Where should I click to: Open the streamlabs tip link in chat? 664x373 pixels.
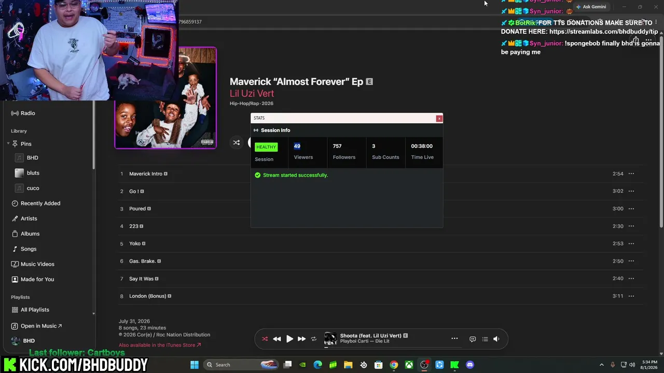pos(603,32)
